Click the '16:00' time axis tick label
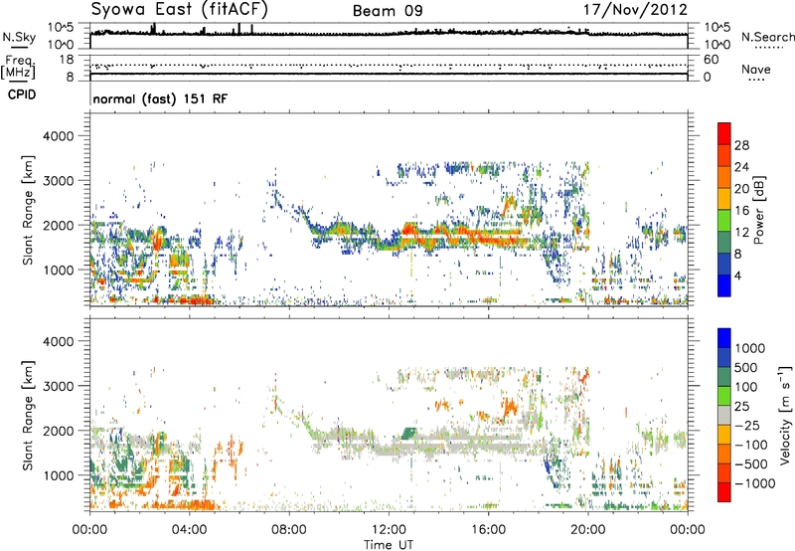This screenshot has height=551, width=795. (x=489, y=530)
